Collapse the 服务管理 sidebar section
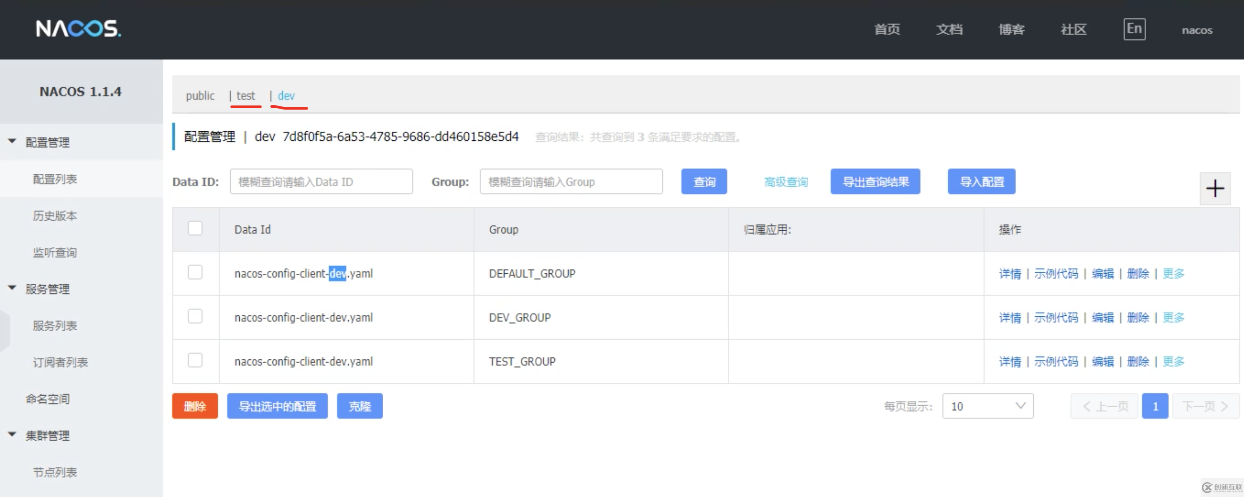1244x497 pixels. [x=11, y=287]
